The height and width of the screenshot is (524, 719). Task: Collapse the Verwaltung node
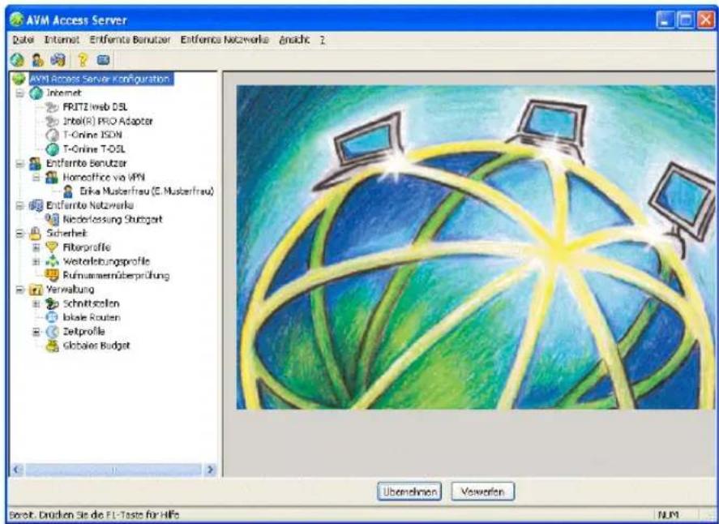[19, 290]
